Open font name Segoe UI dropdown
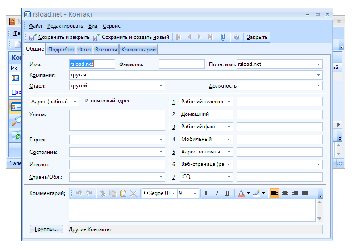354x250 pixels. tap(173, 194)
